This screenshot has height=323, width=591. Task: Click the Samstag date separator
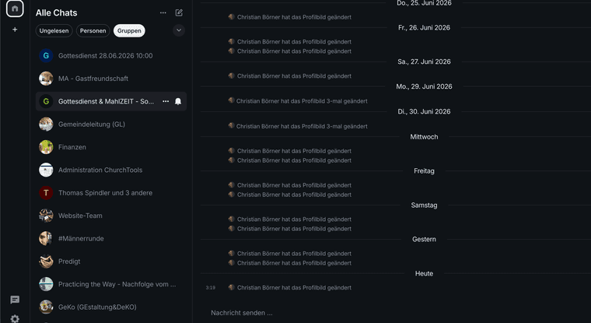pyautogui.click(x=424, y=205)
